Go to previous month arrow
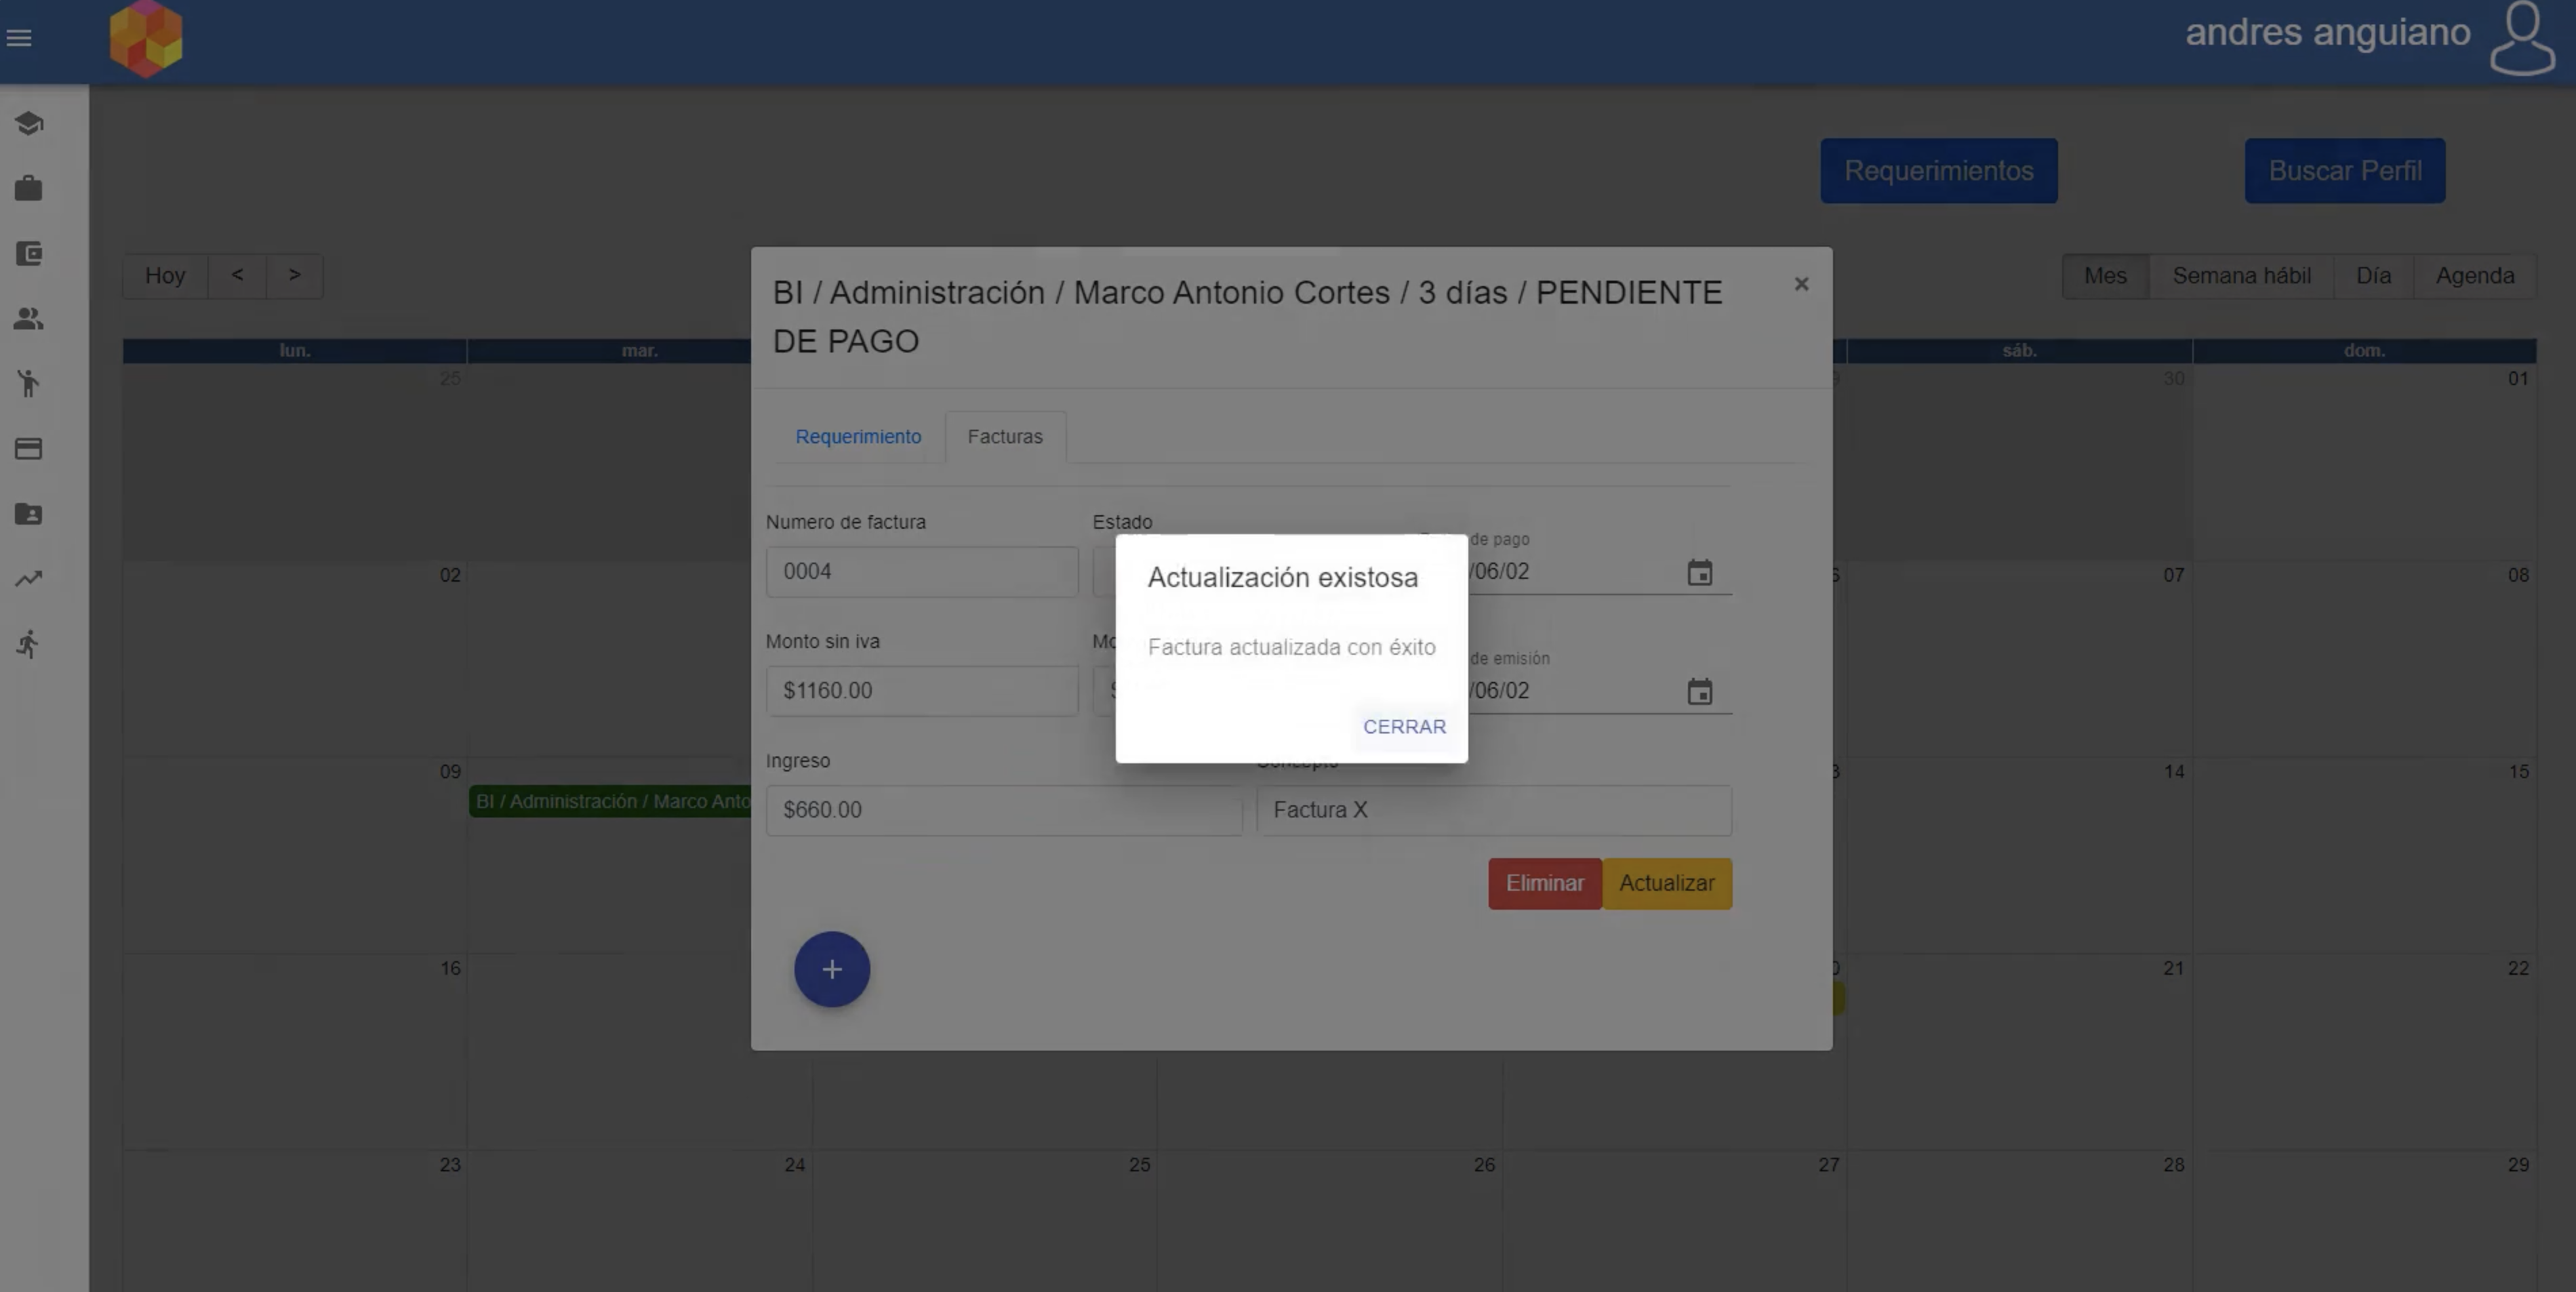Image resolution: width=2576 pixels, height=1292 pixels. tap(237, 276)
